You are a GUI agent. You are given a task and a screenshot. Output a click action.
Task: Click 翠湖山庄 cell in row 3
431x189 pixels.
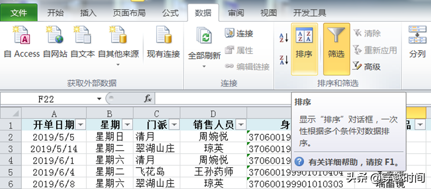(x=156, y=148)
